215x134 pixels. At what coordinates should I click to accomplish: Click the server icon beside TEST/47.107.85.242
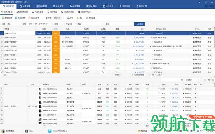(50, 131)
